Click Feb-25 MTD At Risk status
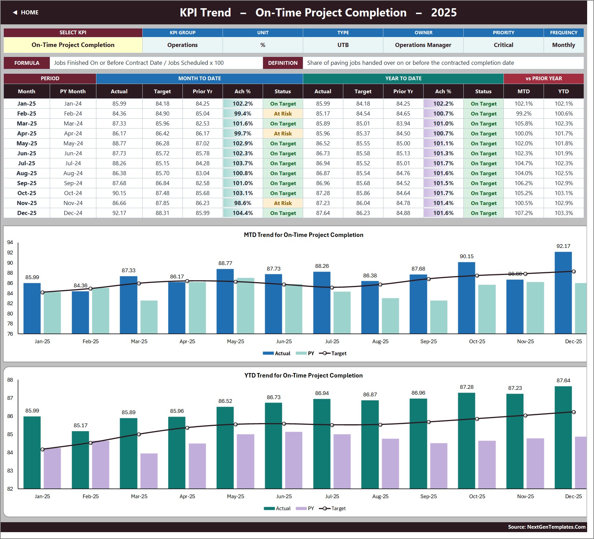Screen dimensions: 594x539 coord(283,113)
